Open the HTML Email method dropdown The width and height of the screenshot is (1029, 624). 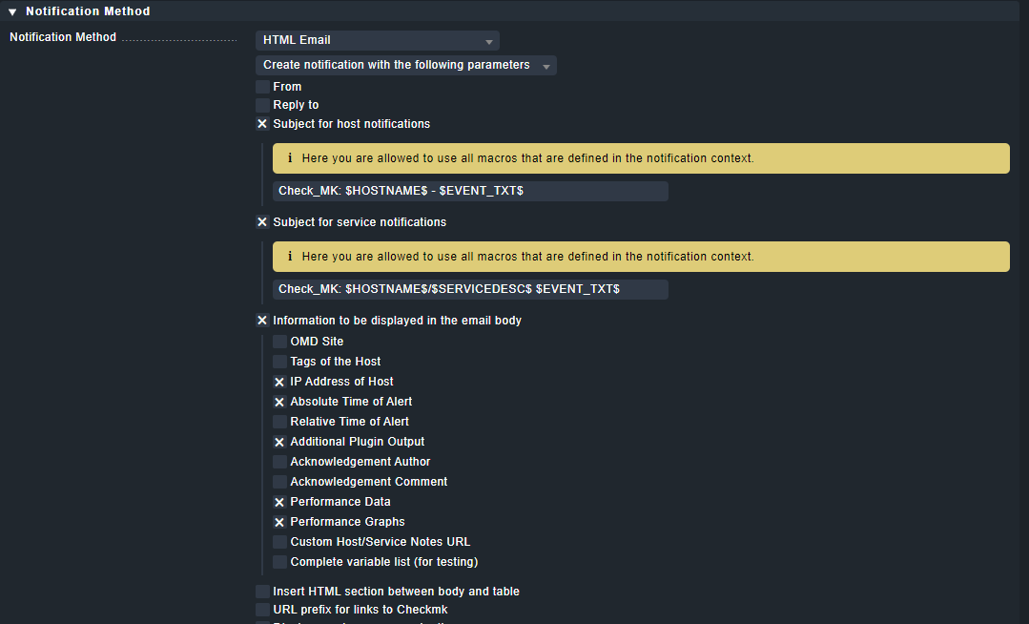coord(377,41)
